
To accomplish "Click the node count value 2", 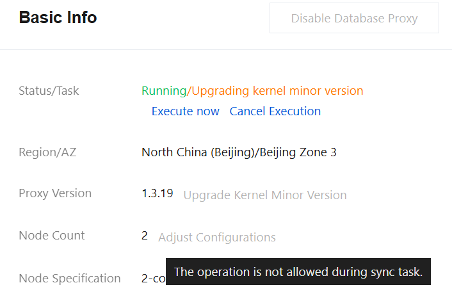I will (x=145, y=236).
